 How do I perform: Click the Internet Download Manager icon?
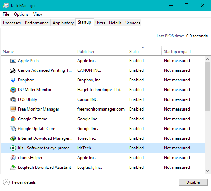tap(13, 138)
